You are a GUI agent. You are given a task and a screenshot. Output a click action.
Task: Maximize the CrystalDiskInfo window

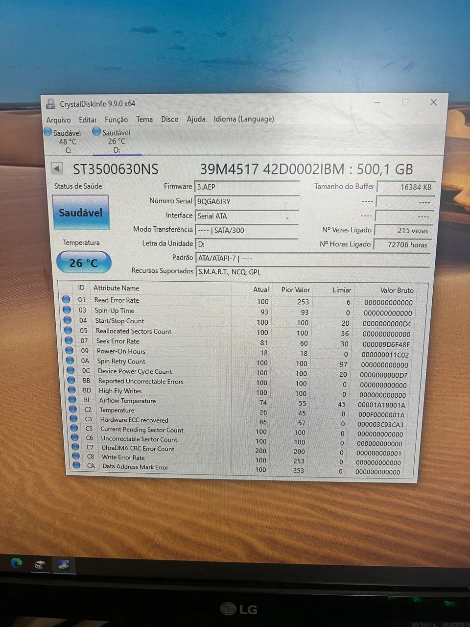point(405,102)
